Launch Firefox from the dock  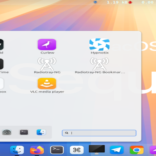tap(37, 150)
